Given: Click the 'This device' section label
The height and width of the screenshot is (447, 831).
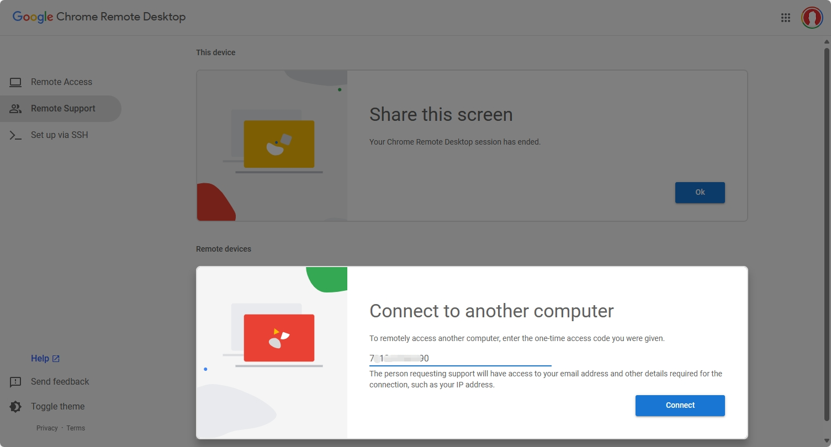Looking at the screenshot, I should 216,52.
